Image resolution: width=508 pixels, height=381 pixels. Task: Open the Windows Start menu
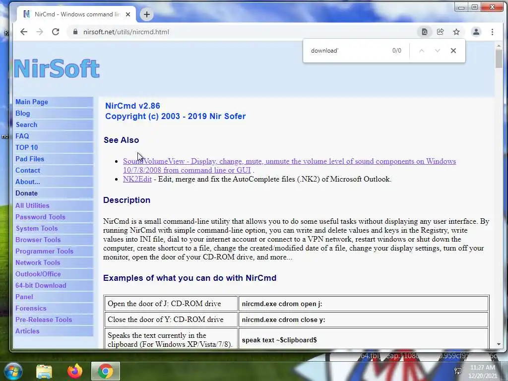click(13, 371)
